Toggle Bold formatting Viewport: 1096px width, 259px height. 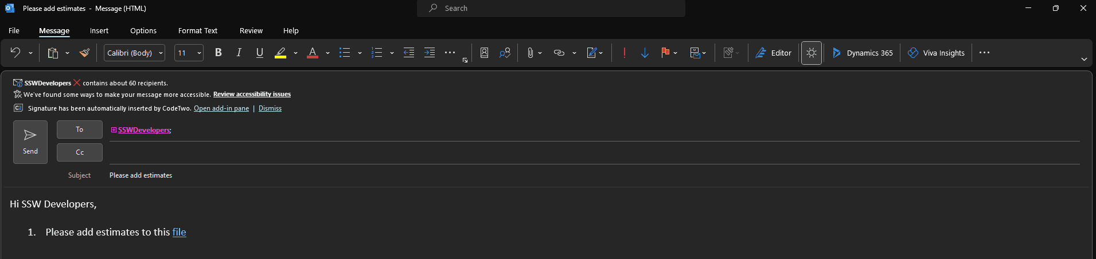[x=218, y=53]
